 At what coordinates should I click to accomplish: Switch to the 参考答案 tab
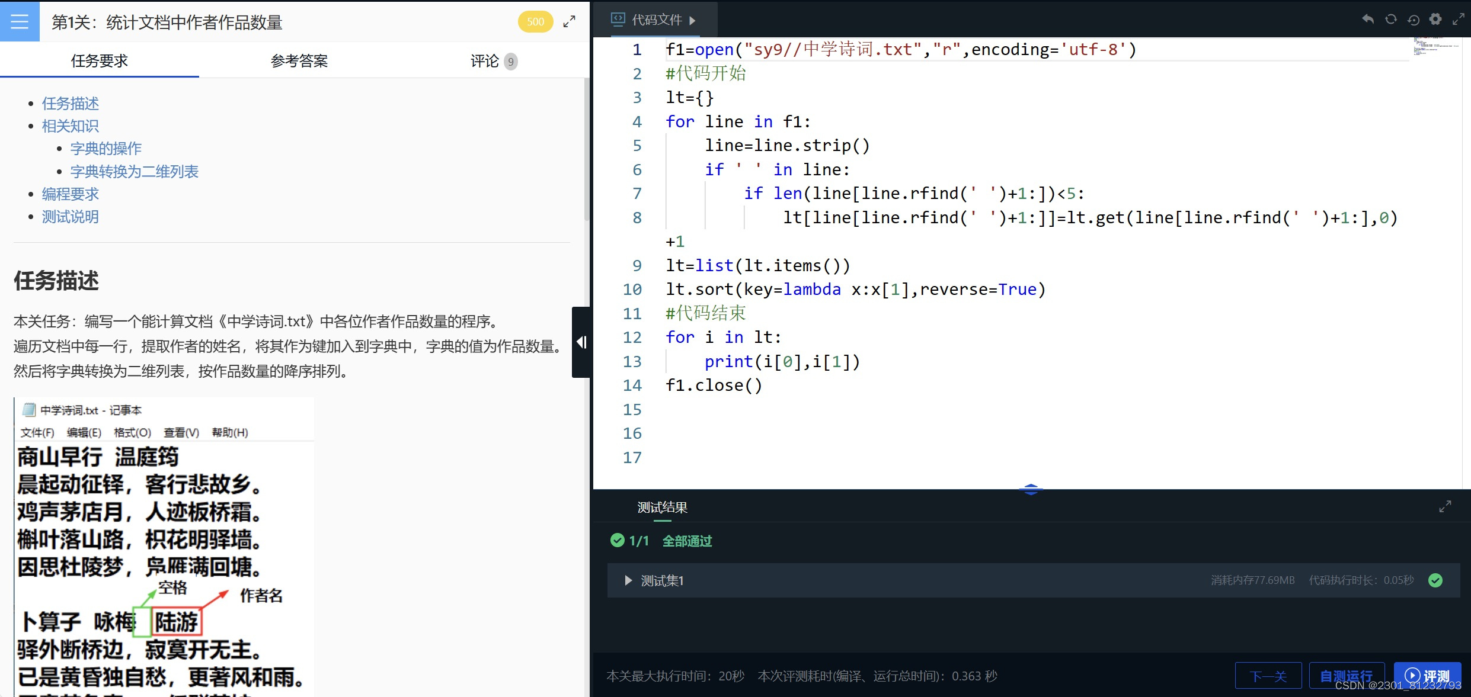point(299,60)
